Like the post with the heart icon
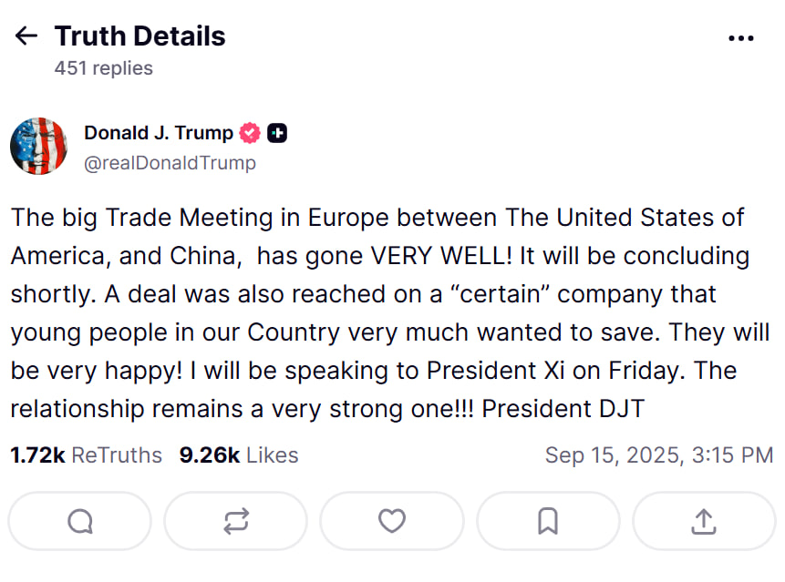The height and width of the screenshot is (582, 785). [x=391, y=521]
